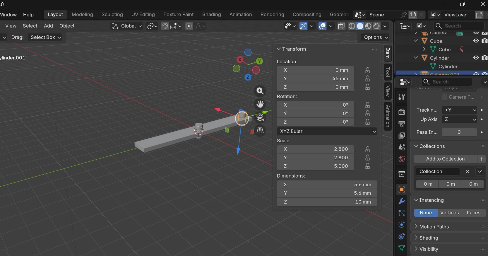Image resolution: width=488 pixels, height=256 pixels.
Task: Open the Object properties orange square icon
Action: click(402, 190)
